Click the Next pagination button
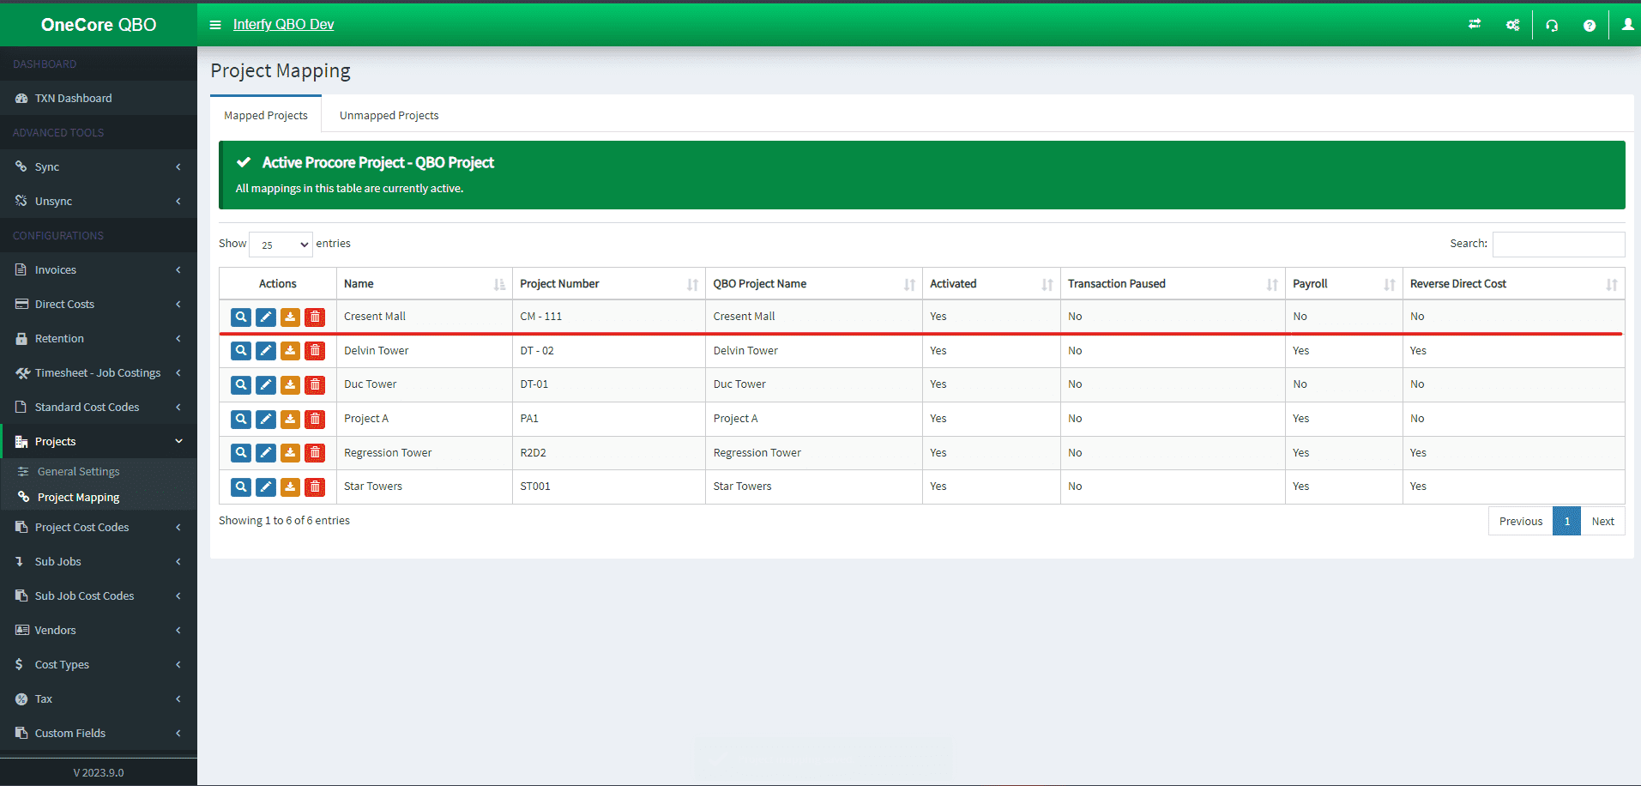This screenshot has width=1641, height=786. (x=1602, y=521)
